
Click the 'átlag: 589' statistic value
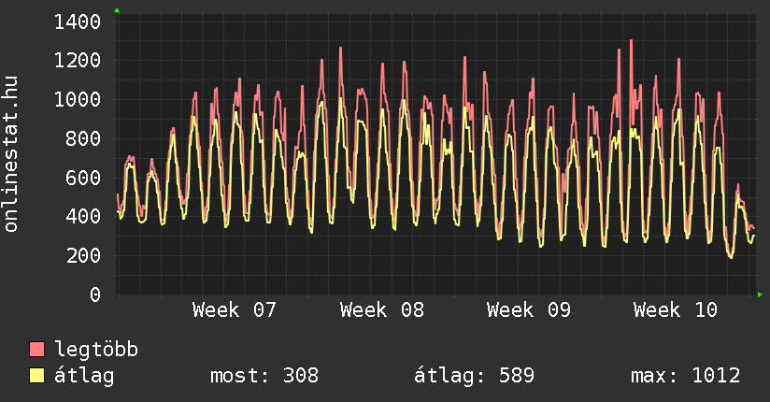474,376
